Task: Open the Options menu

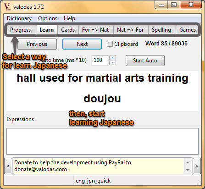Action: [48, 18]
